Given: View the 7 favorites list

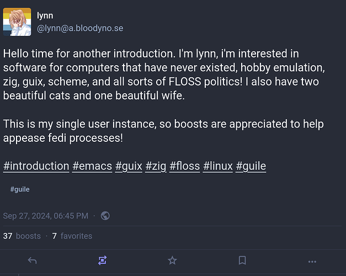Looking at the screenshot, I should 72,236.
